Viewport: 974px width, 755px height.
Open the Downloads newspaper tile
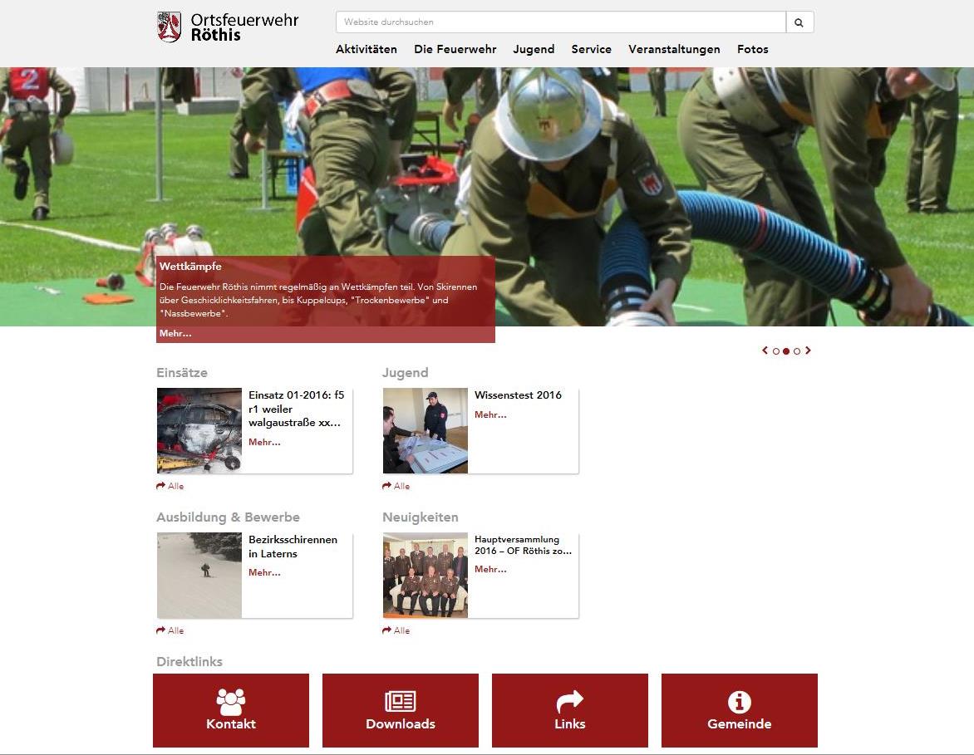[x=401, y=710]
